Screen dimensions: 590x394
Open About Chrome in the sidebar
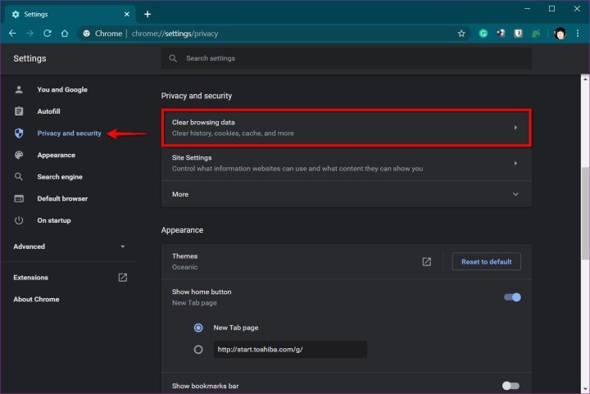tap(37, 299)
